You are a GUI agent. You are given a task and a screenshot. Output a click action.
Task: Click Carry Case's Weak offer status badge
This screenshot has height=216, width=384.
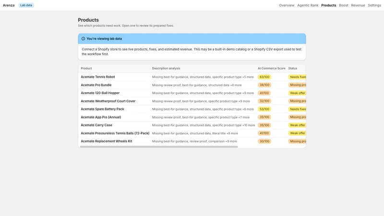[x=297, y=125]
